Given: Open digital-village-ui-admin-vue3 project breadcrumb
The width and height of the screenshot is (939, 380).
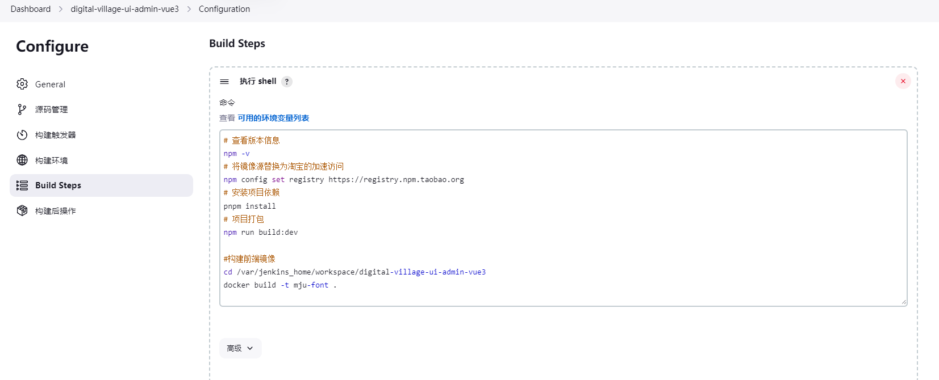Looking at the screenshot, I should [x=124, y=9].
